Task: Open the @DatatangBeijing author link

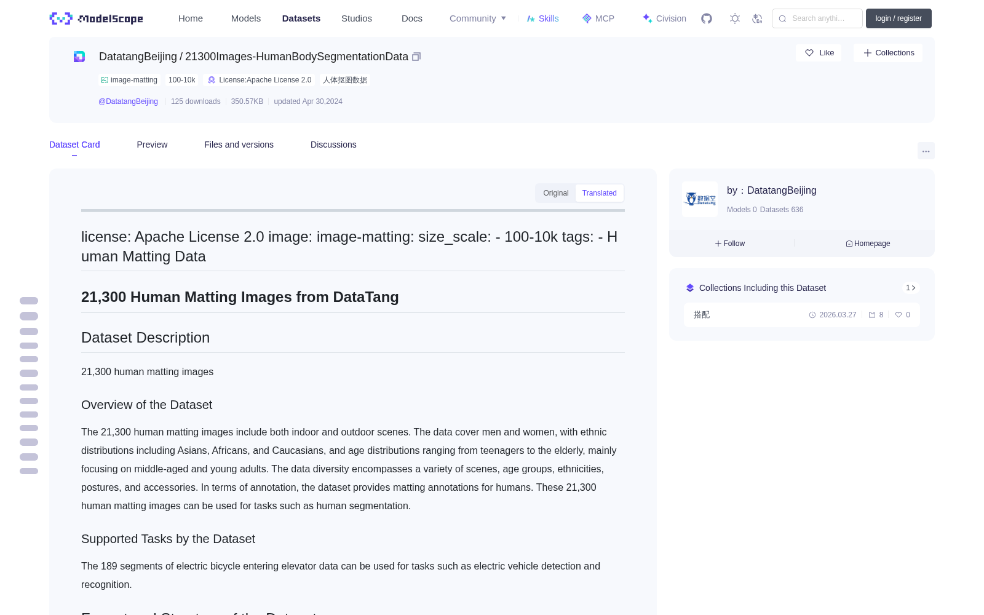Action: point(128,101)
